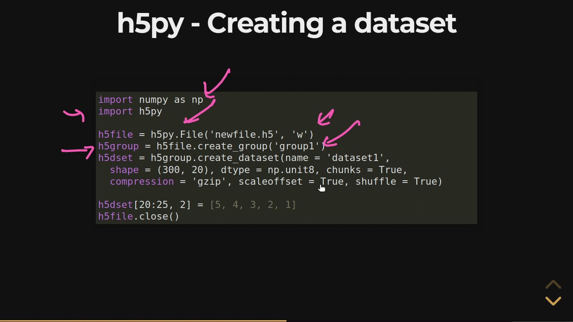Viewport: 573px width, 322px height.
Task: Click the file mode string 'w'
Action: pos(300,135)
